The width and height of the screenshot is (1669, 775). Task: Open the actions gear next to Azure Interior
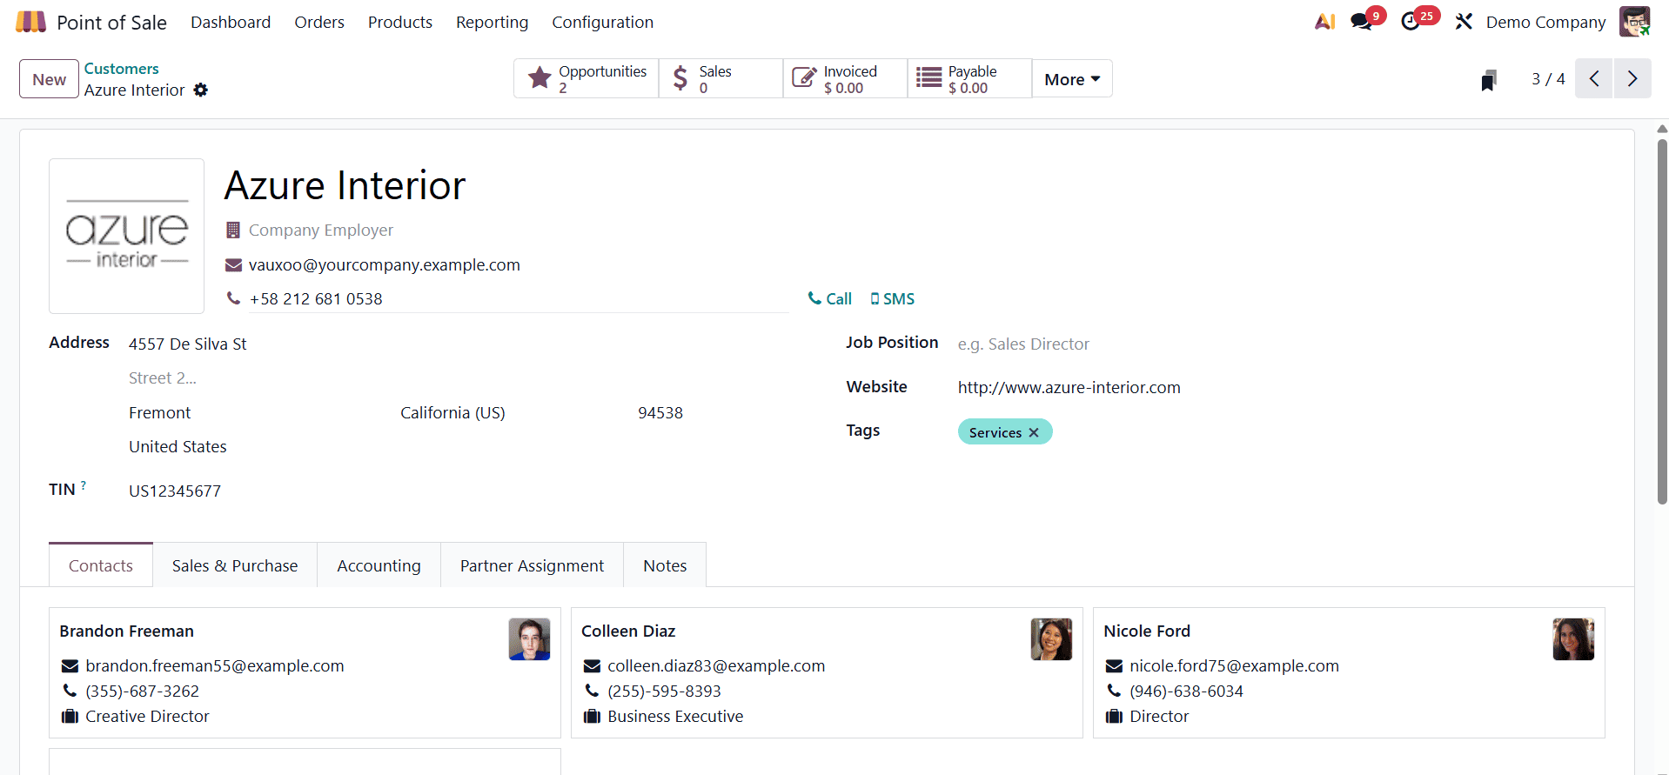(201, 90)
